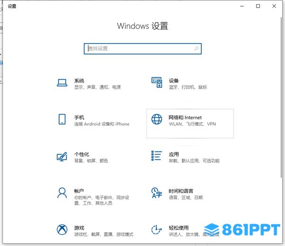Viewport: 285px width, 246px height.
Task: Open the 帐户 person icon
Action: [62, 193]
